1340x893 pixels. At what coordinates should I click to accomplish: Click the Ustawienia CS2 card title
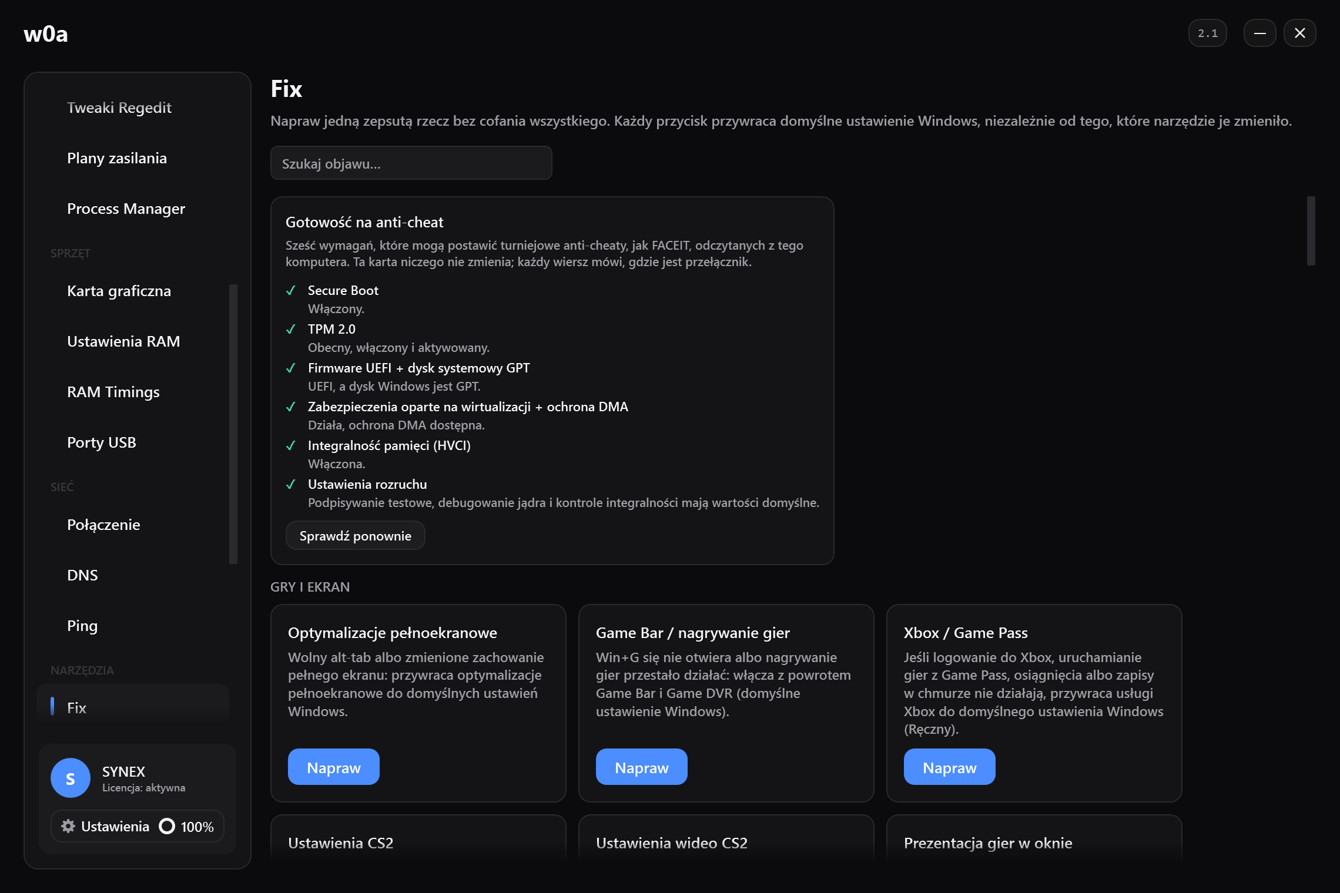(x=340, y=843)
